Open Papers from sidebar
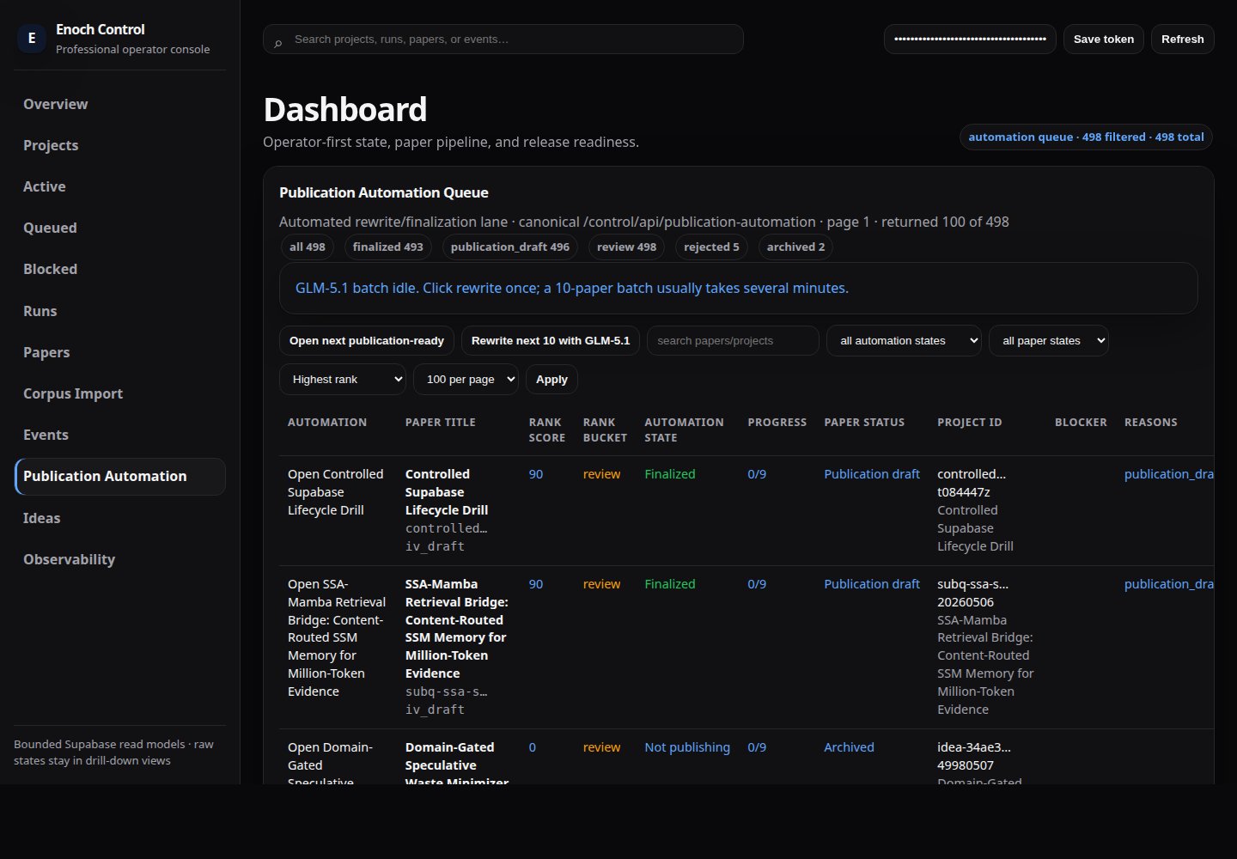Image resolution: width=1237 pixels, height=859 pixels. tap(119, 352)
